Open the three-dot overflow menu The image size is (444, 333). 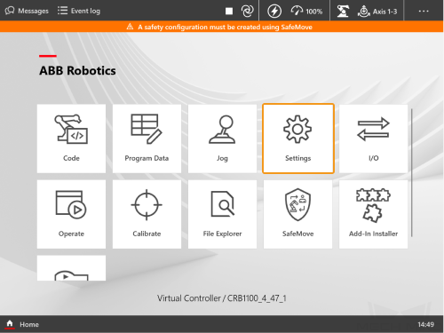coord(424,12)
